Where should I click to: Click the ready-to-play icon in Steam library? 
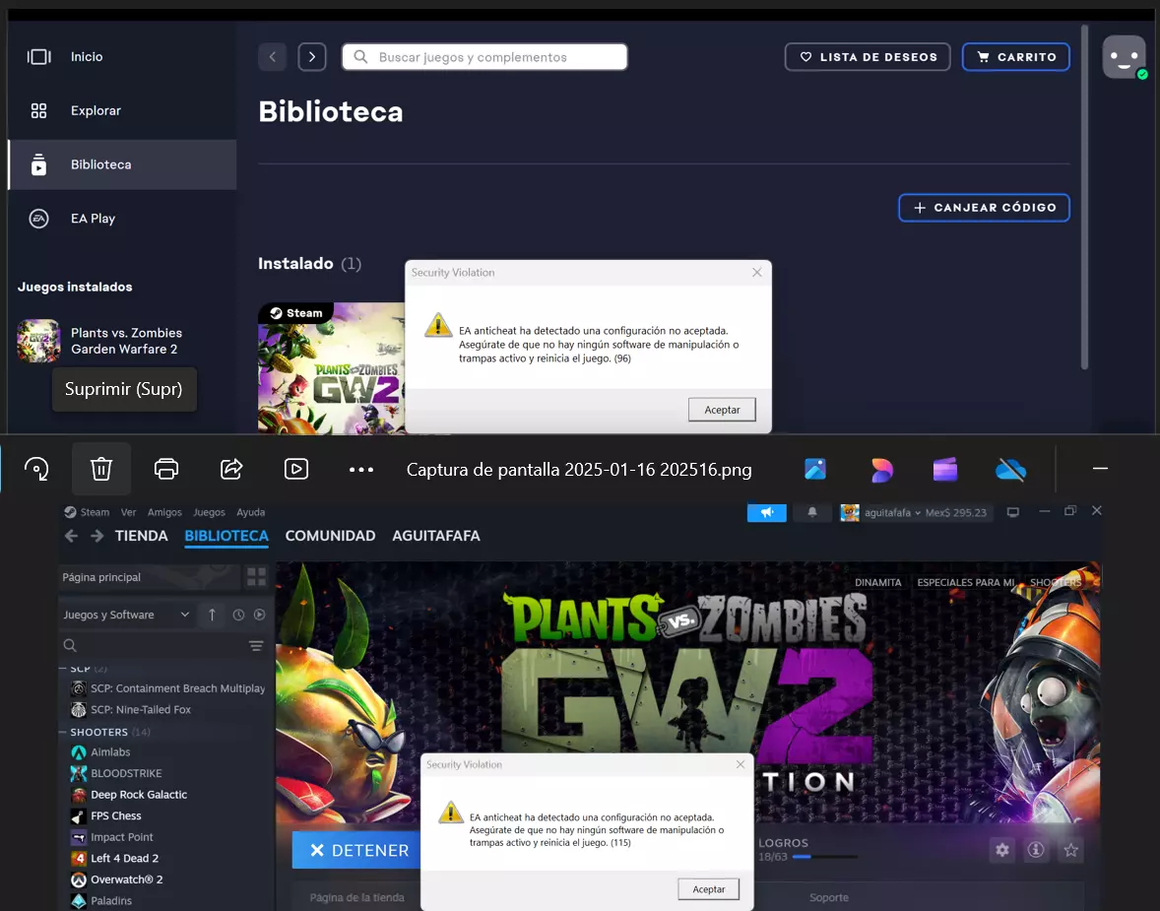260,615
